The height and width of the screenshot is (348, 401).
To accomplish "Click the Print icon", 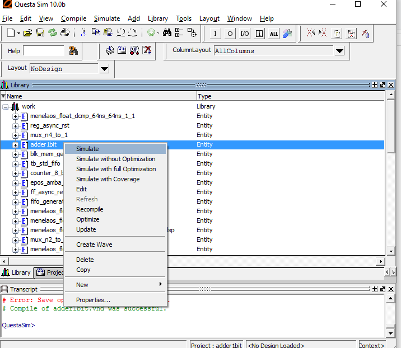I will 65,32.
